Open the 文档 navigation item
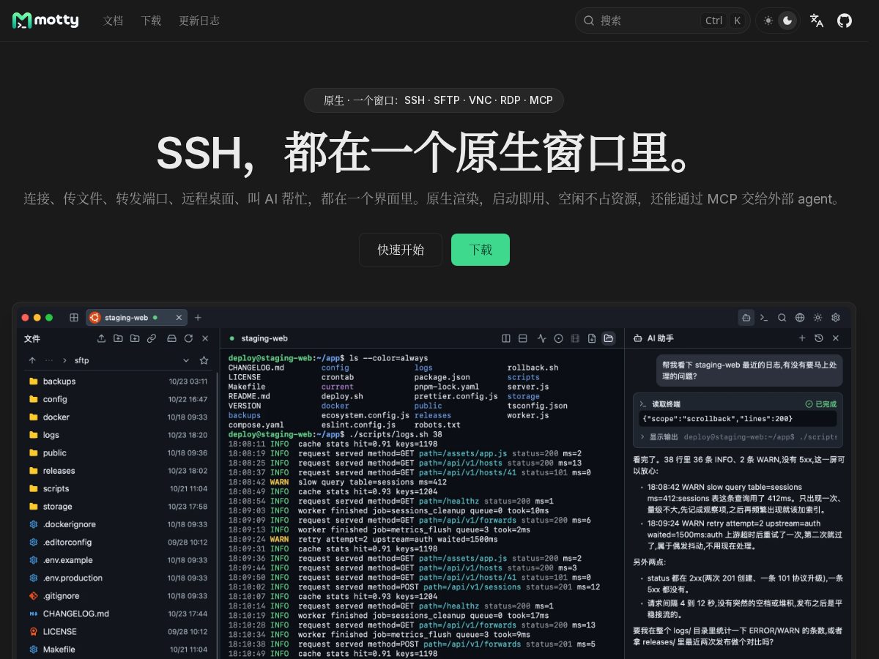This screenshot has width=879, height=659. pos(113,21)
